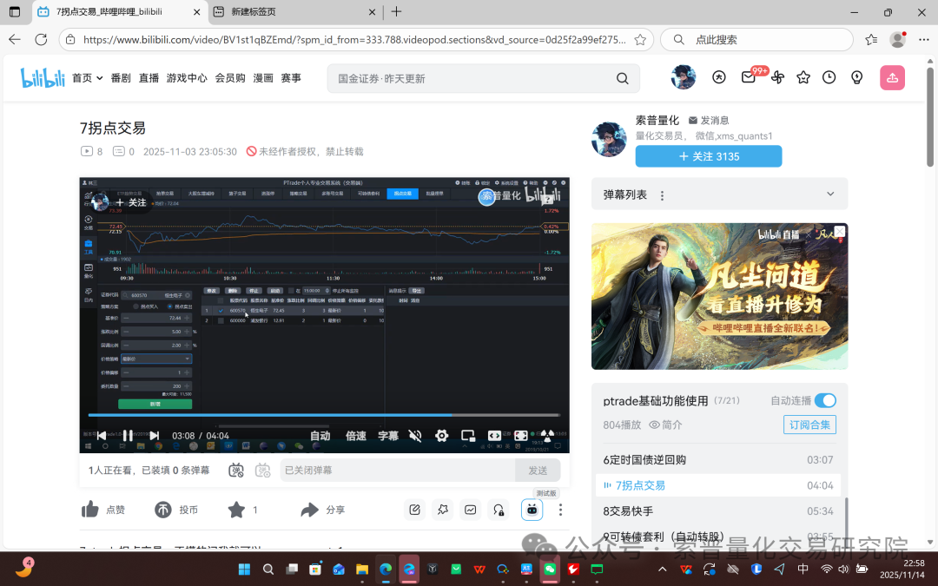Screen dimensions: 938x586
Task: Open bilibili messages via the 99+ envelope icon
Action: pos(748,77)
